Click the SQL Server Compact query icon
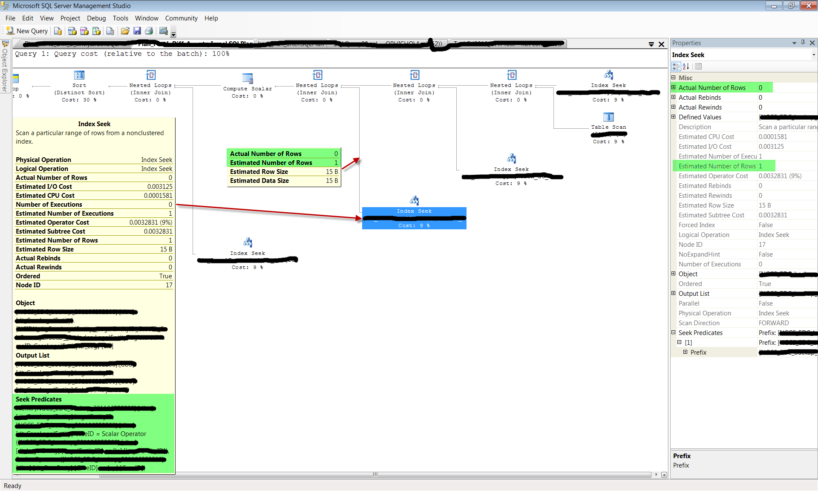 pyautogui.click(x=110, y=31)
